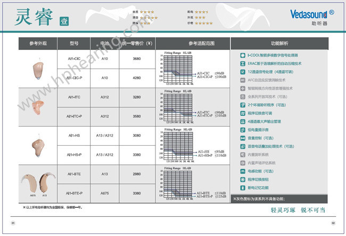This screenshot has width=346, height=236.
Task: Select the AI1-BTE model cell
Action: (74, 174)
